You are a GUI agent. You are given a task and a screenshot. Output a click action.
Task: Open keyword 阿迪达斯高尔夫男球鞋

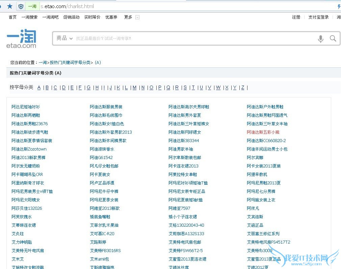tap(189, 107)
